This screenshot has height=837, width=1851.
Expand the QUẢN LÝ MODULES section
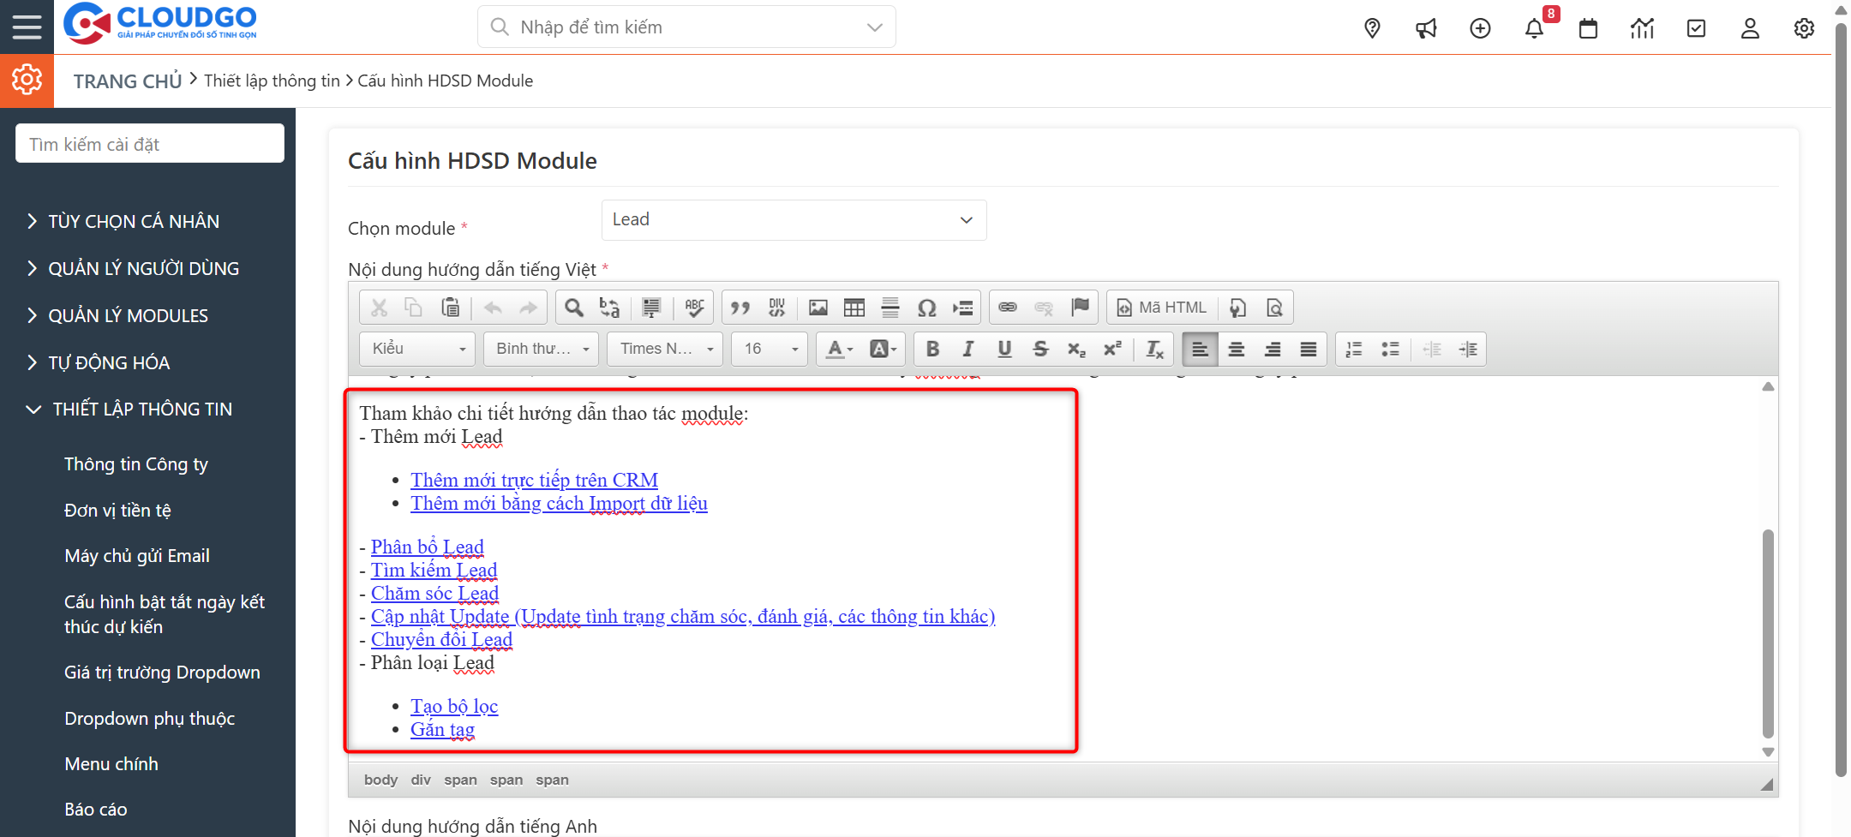[127, 315]
